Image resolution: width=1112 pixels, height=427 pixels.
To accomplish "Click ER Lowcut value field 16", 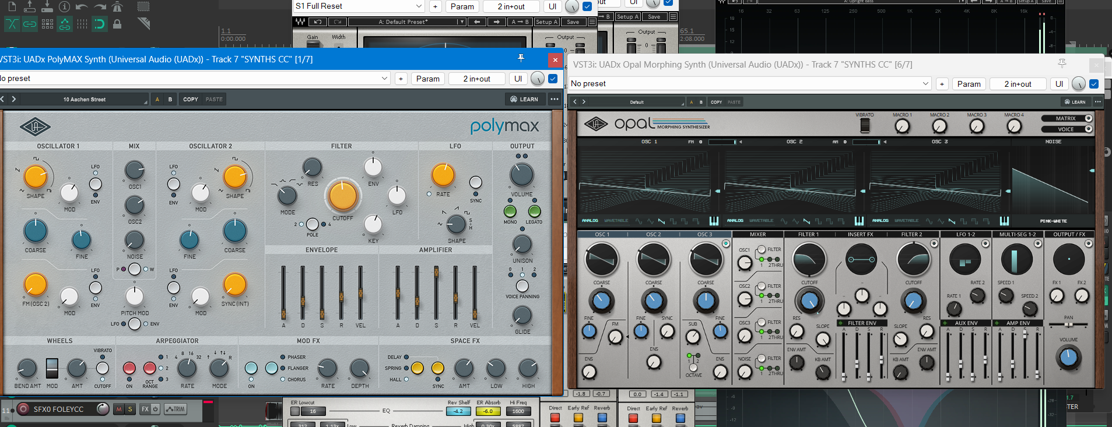I will 313,411.
